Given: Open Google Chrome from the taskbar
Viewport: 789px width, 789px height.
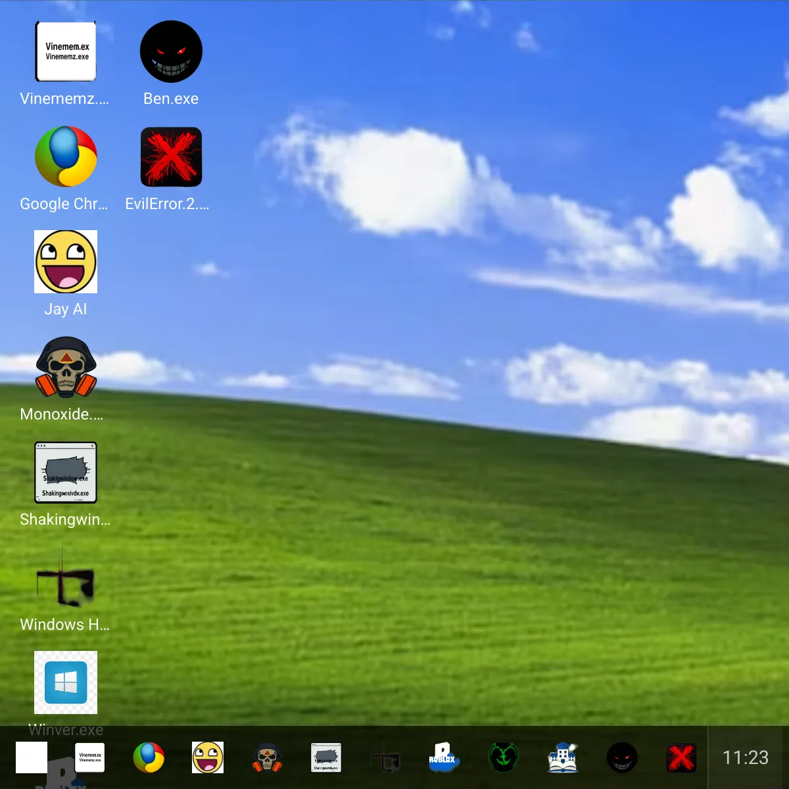Looking at the screenshot, I should pyautogui.click(x=149, y=757).
